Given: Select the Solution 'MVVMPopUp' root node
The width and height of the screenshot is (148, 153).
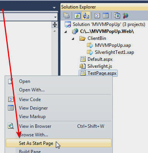Looking at the screenshot, I should click(109, 24).
